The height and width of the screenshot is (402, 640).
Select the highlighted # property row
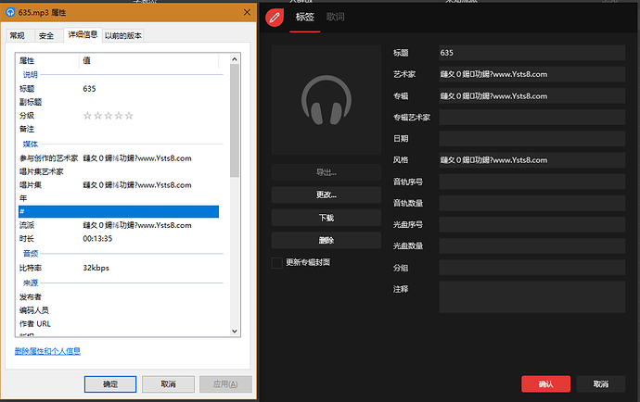(x=118, y=211)
